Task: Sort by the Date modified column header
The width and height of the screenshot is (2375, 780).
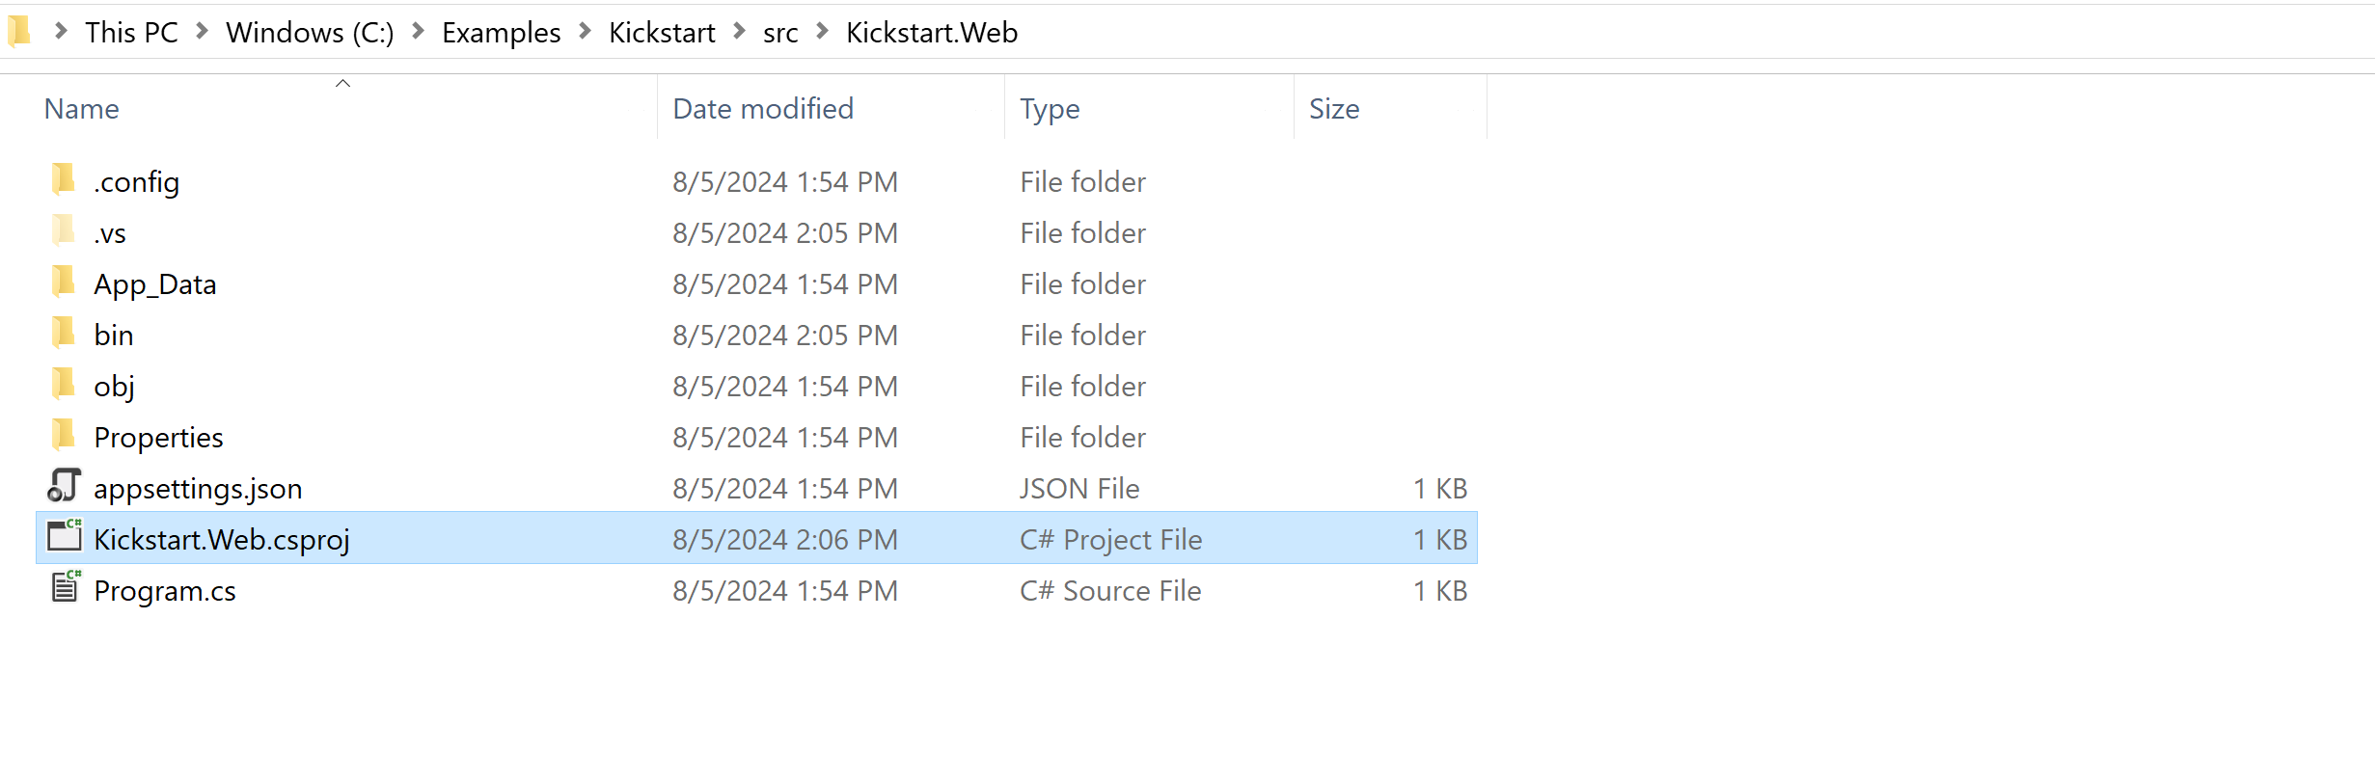Action: pos(762,109)
